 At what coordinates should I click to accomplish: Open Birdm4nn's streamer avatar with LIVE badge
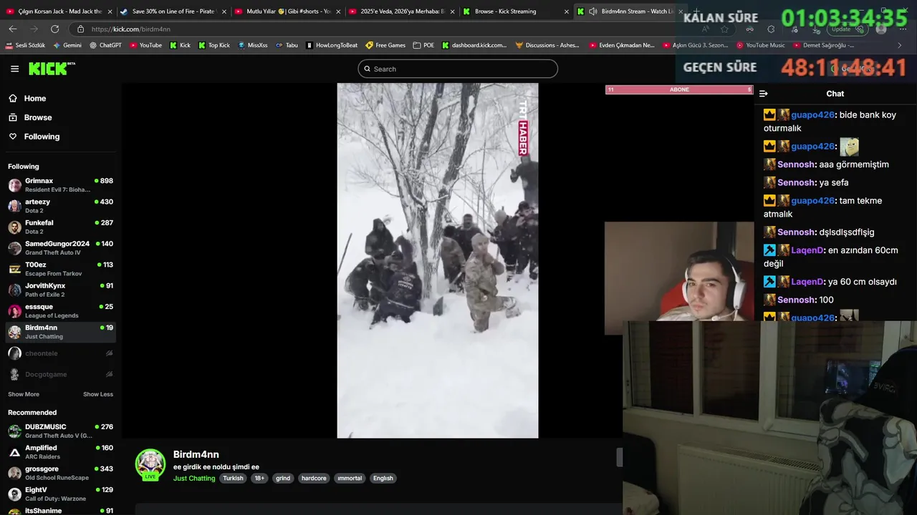point(150,465)
